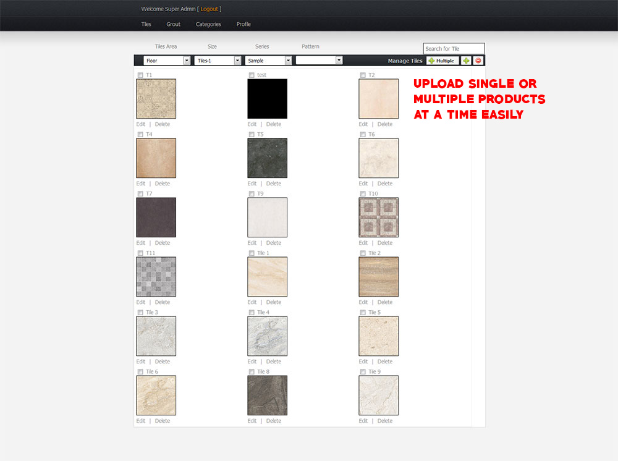Click Edit under tile T1
Viewport: 618px width, 461px height.
tap(141, 124)
